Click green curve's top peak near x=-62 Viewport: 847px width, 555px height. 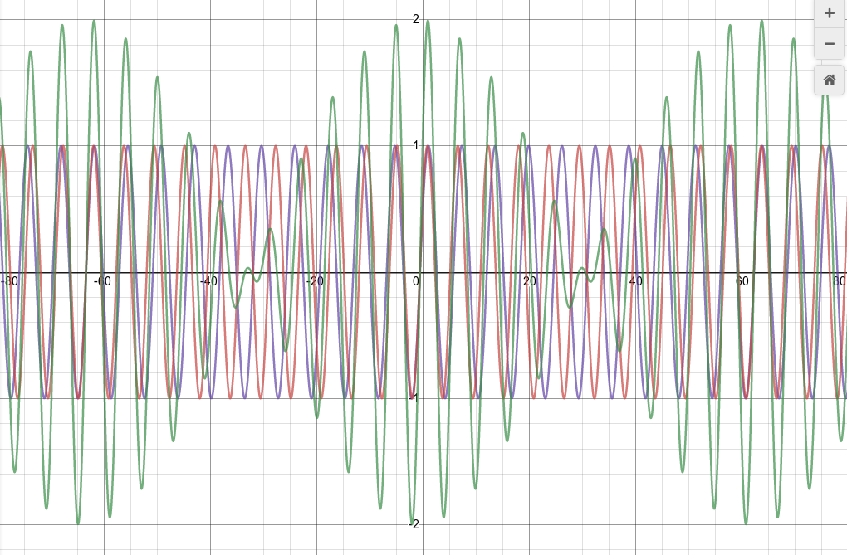click(93, 21)
